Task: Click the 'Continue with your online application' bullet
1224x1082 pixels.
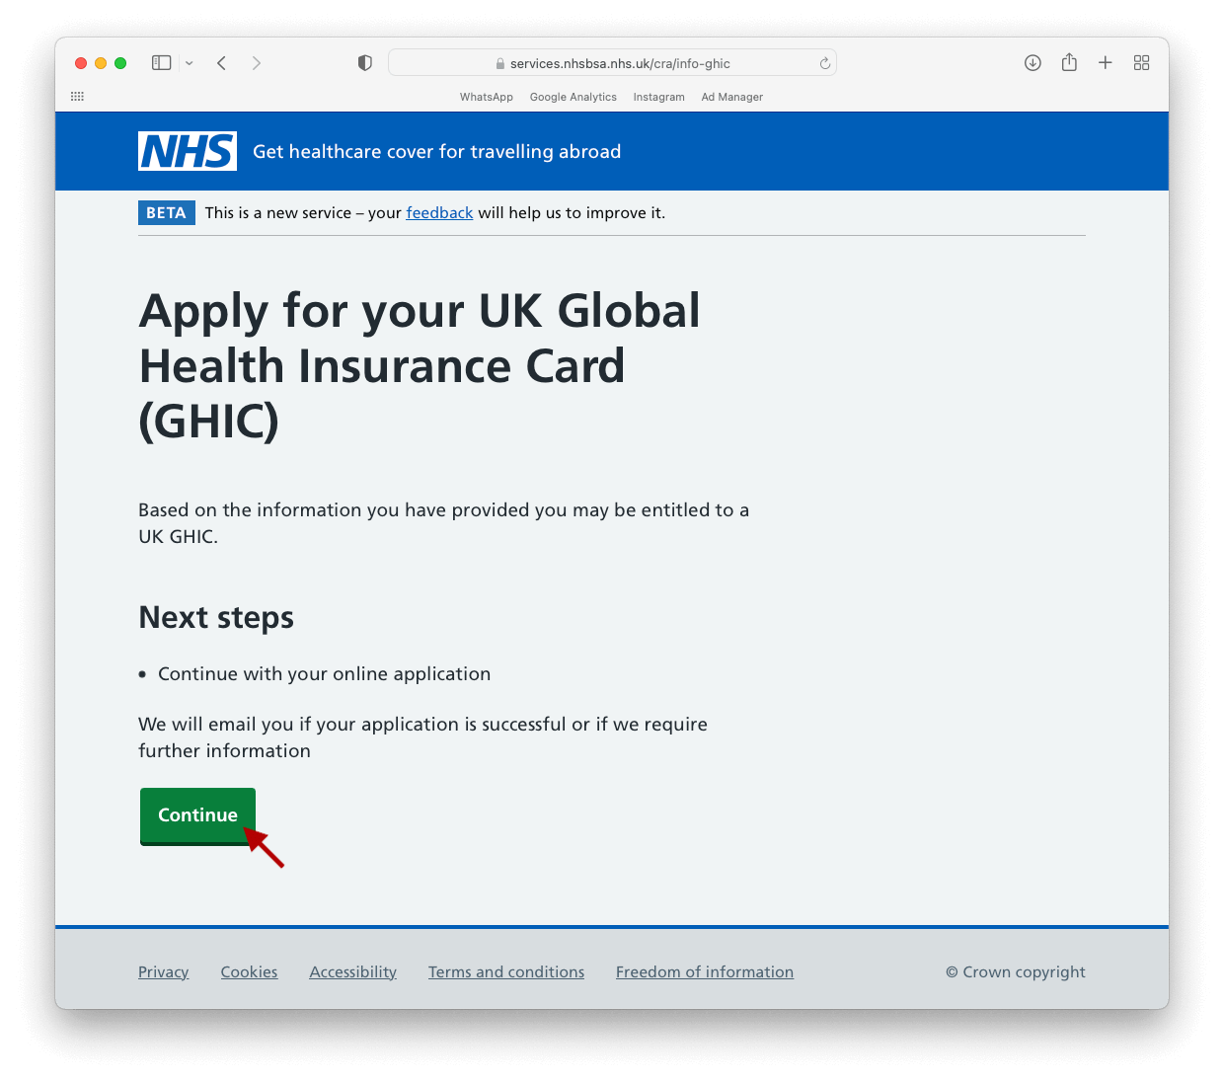Action: pos(324,673)
